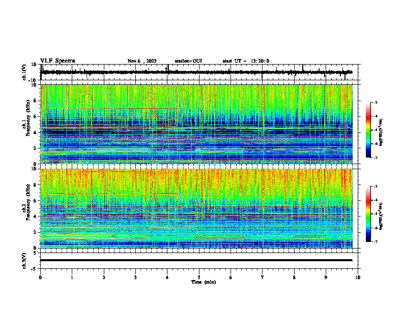Click time axis tick label "1"
The height and width of the screenshot is (311, 403).
72,277
